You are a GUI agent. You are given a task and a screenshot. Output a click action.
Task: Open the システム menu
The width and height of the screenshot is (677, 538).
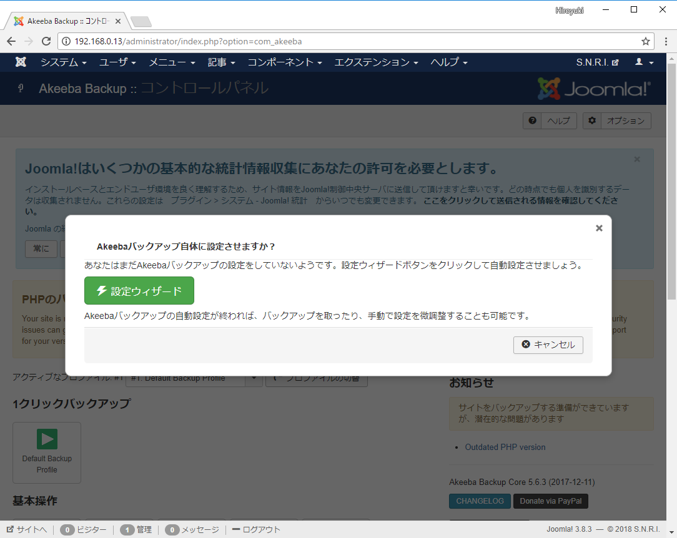(x=63, y=62)
